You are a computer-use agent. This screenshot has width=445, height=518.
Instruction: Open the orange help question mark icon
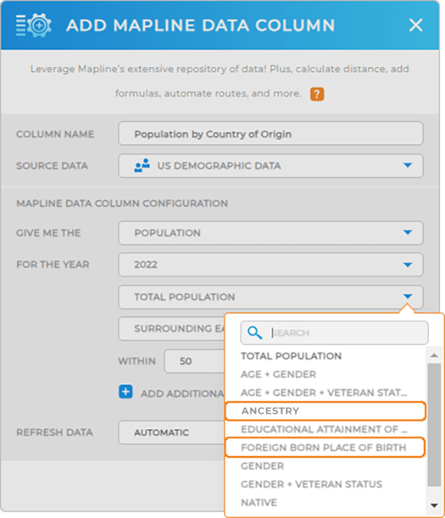tap(317, 94)
